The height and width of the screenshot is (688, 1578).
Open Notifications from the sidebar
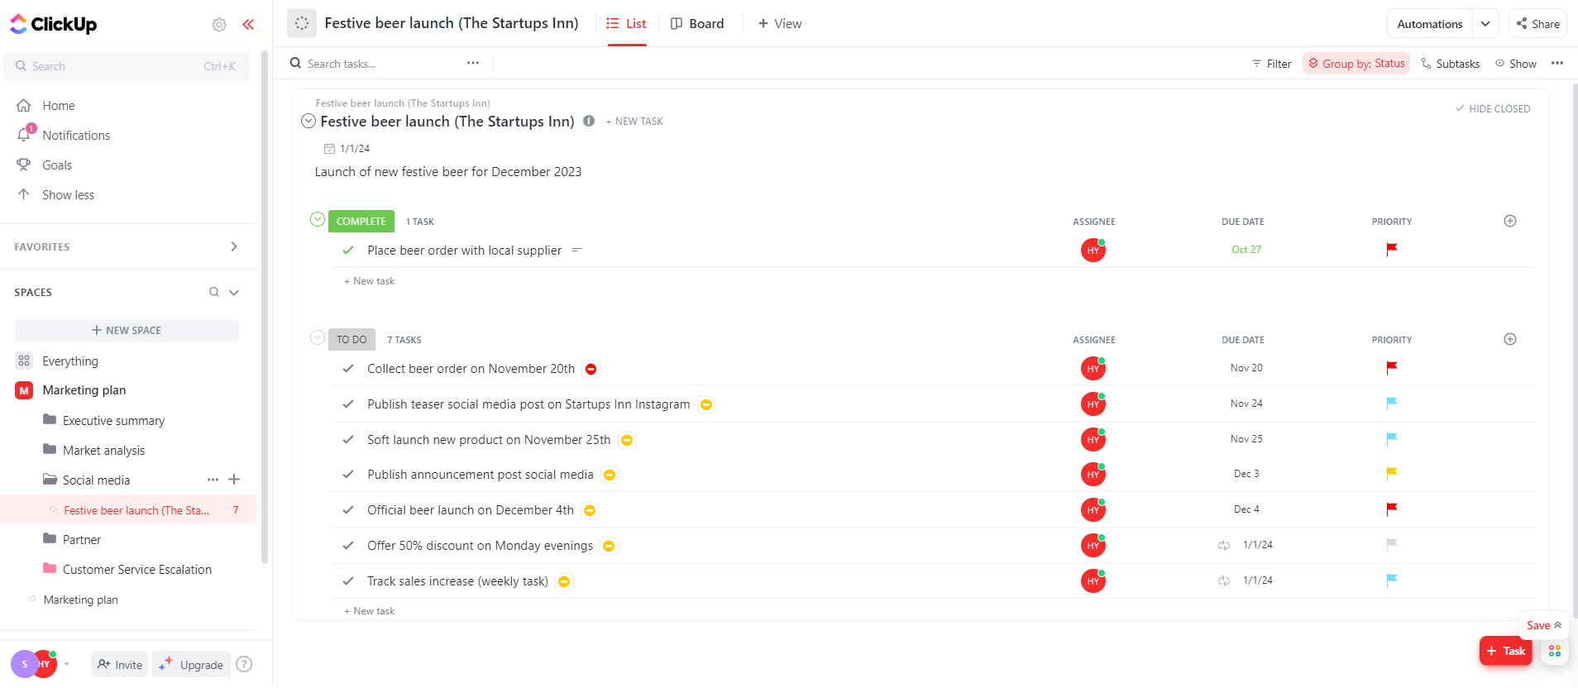76,136
